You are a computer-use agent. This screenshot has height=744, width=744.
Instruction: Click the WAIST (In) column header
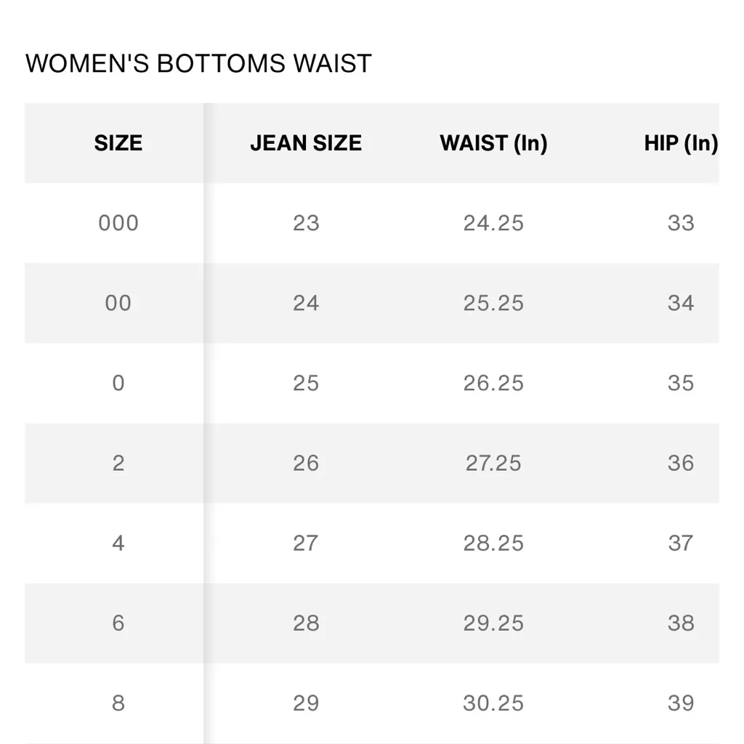coord(493,143)
